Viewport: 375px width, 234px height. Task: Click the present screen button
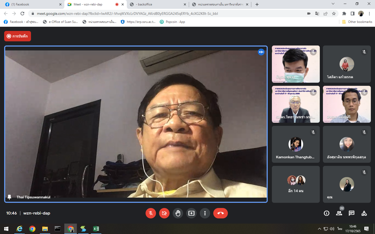click(191, 213)
